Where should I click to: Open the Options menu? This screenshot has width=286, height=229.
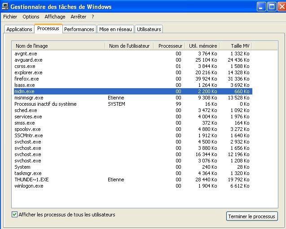[31, 17]
